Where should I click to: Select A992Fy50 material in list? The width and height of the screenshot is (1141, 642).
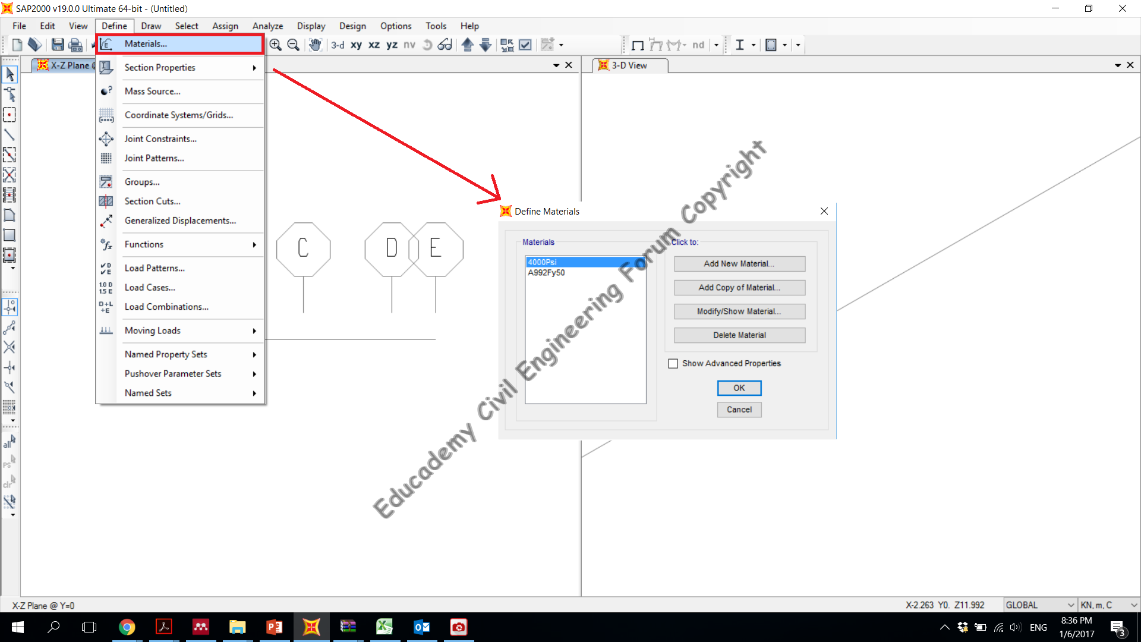coord(585,273)
